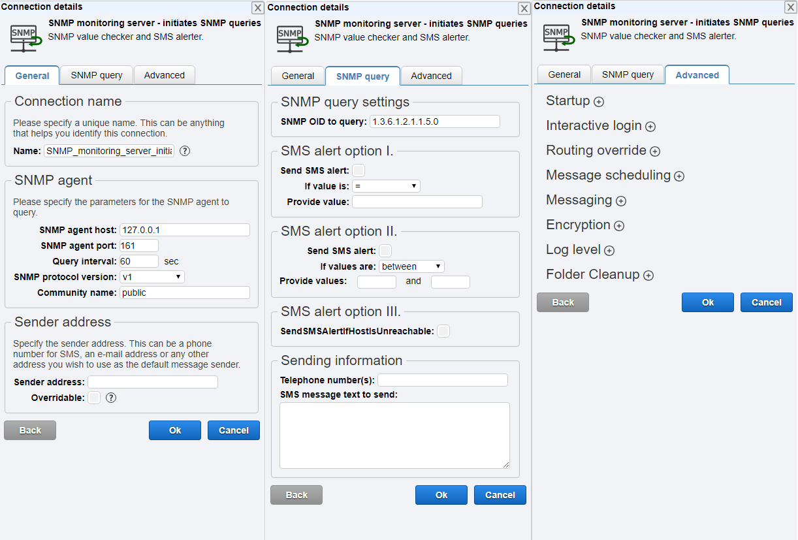
Task: Click the SNMP icon in the Advanced dialog
Action: coord(557,38)
